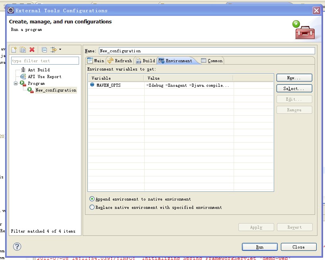
Task: Click the New launch configuration icon
Action: coord(14,50)
